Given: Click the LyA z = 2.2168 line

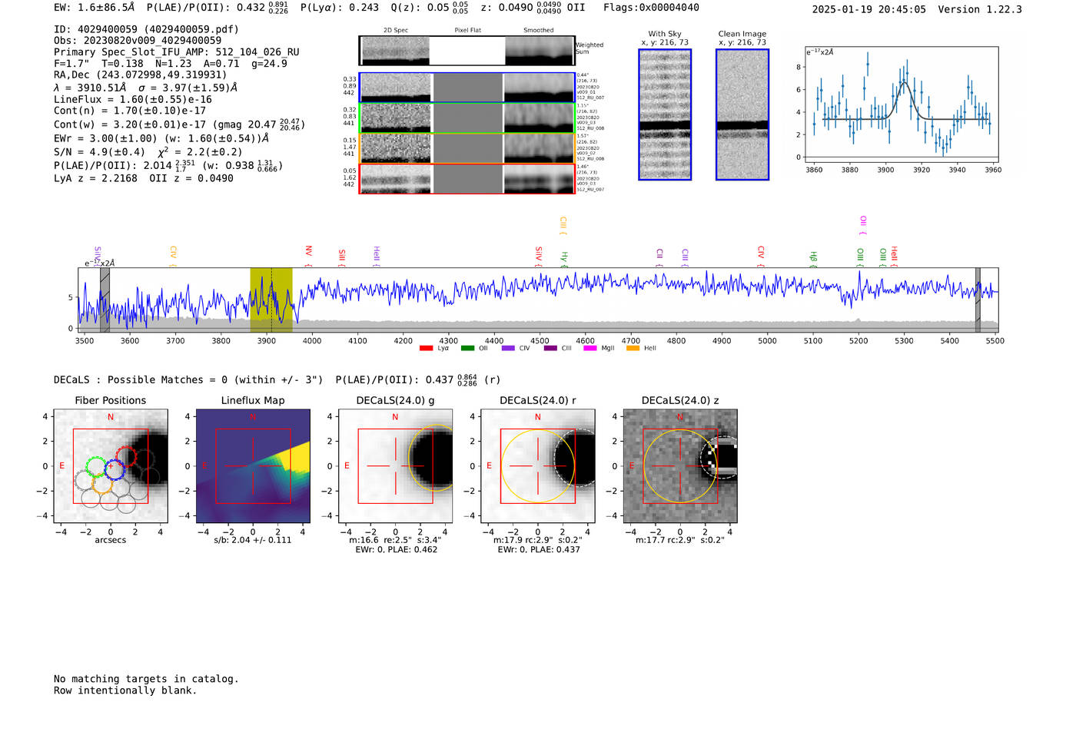Looking at the screenshot, I should tap(144, 178).
